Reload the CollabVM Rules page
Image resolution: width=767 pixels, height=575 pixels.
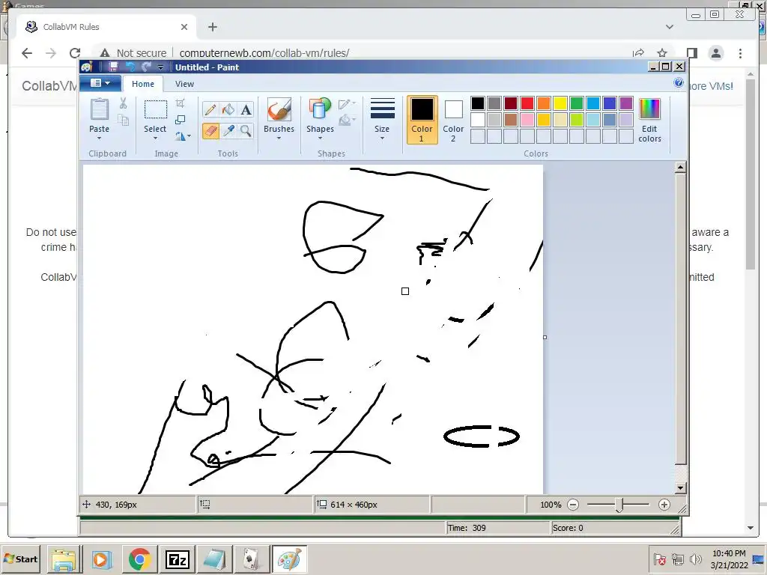click(x=75, y=53)
